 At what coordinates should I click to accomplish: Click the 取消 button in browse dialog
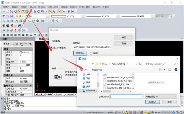tap(169, 102)
